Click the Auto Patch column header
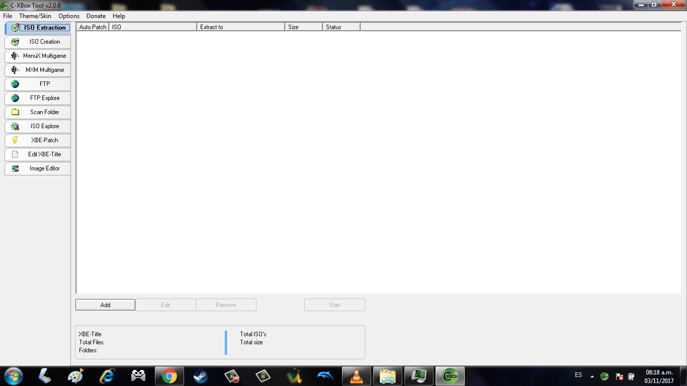 tap(93, 27)
